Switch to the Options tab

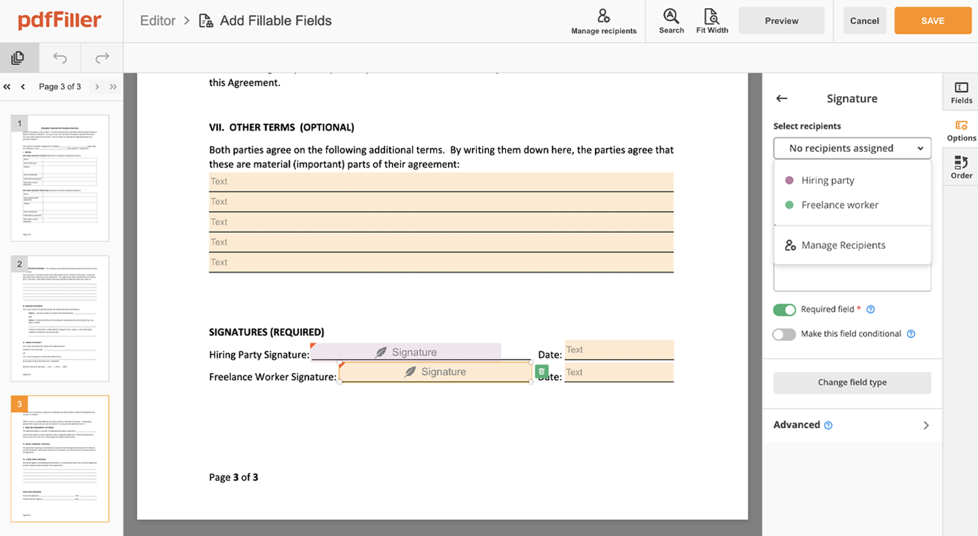[961, 131]
